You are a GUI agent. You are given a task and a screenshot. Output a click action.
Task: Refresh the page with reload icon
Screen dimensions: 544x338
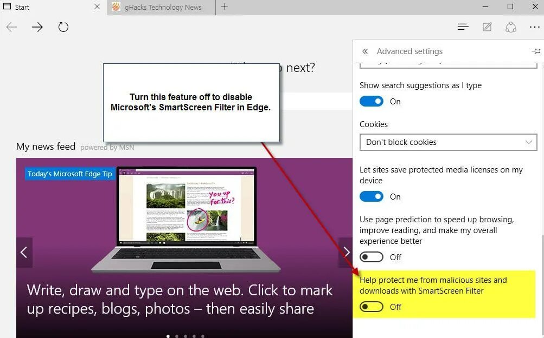[63, 27]
